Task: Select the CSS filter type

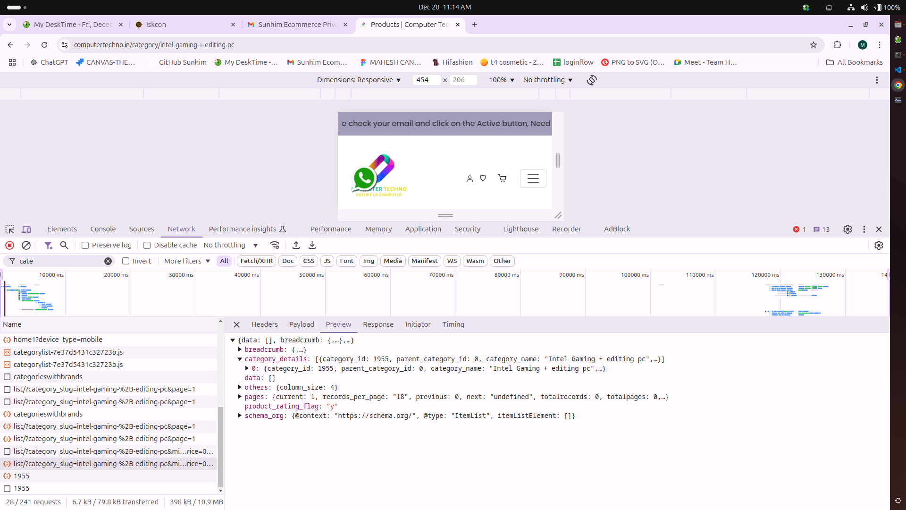Action: click(309, 261)
